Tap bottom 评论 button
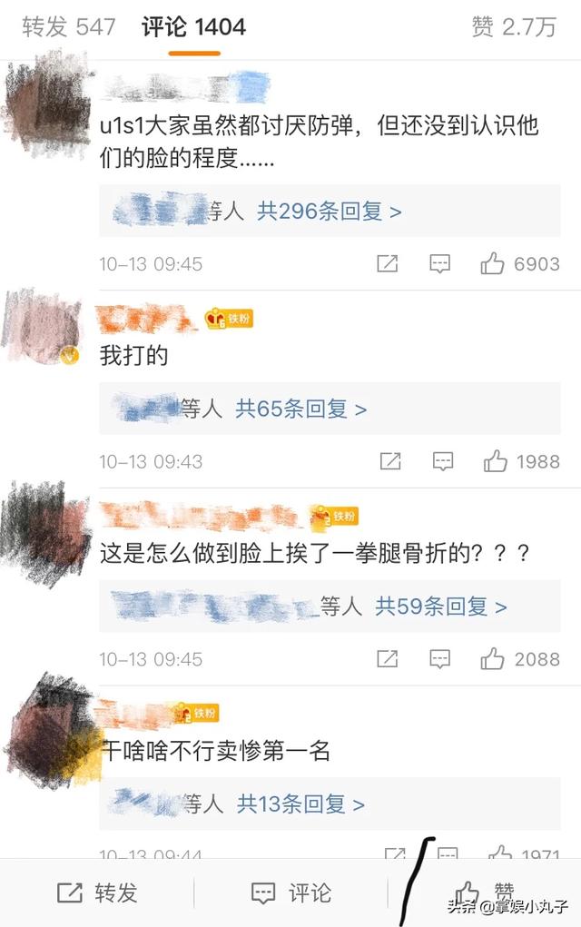The width and height of the screenshot is (581, 927). (290, 892)
